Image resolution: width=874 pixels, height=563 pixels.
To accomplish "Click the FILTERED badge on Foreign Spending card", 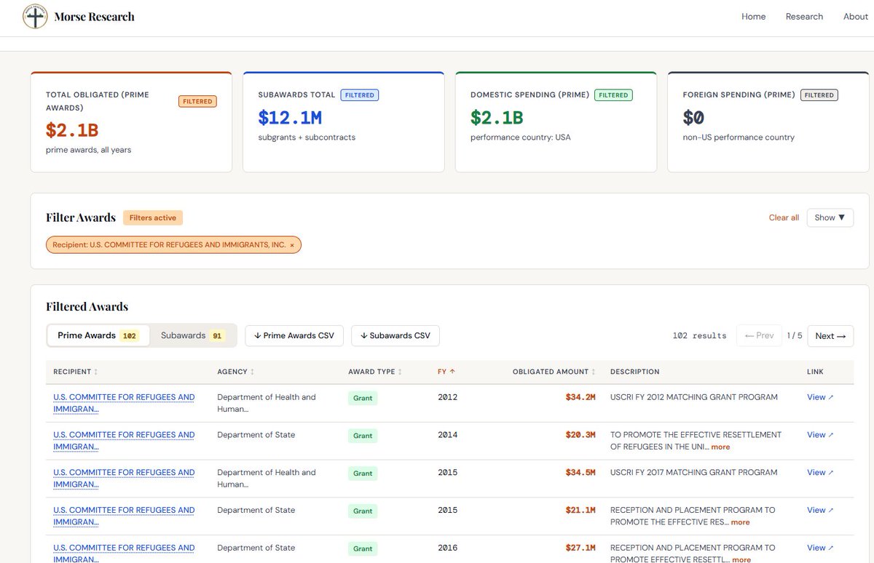I will click(x=819, y=95).
